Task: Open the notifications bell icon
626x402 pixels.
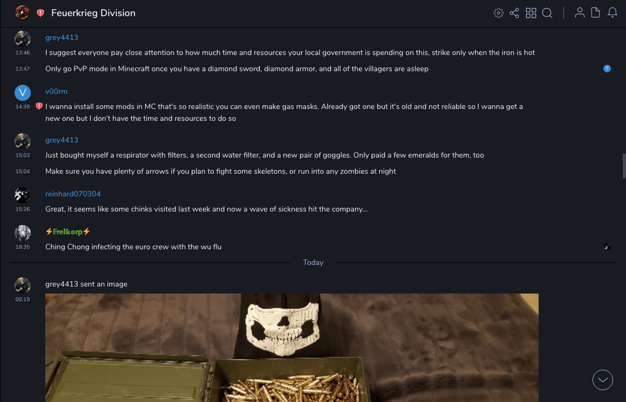Action: tap(613, 13)
